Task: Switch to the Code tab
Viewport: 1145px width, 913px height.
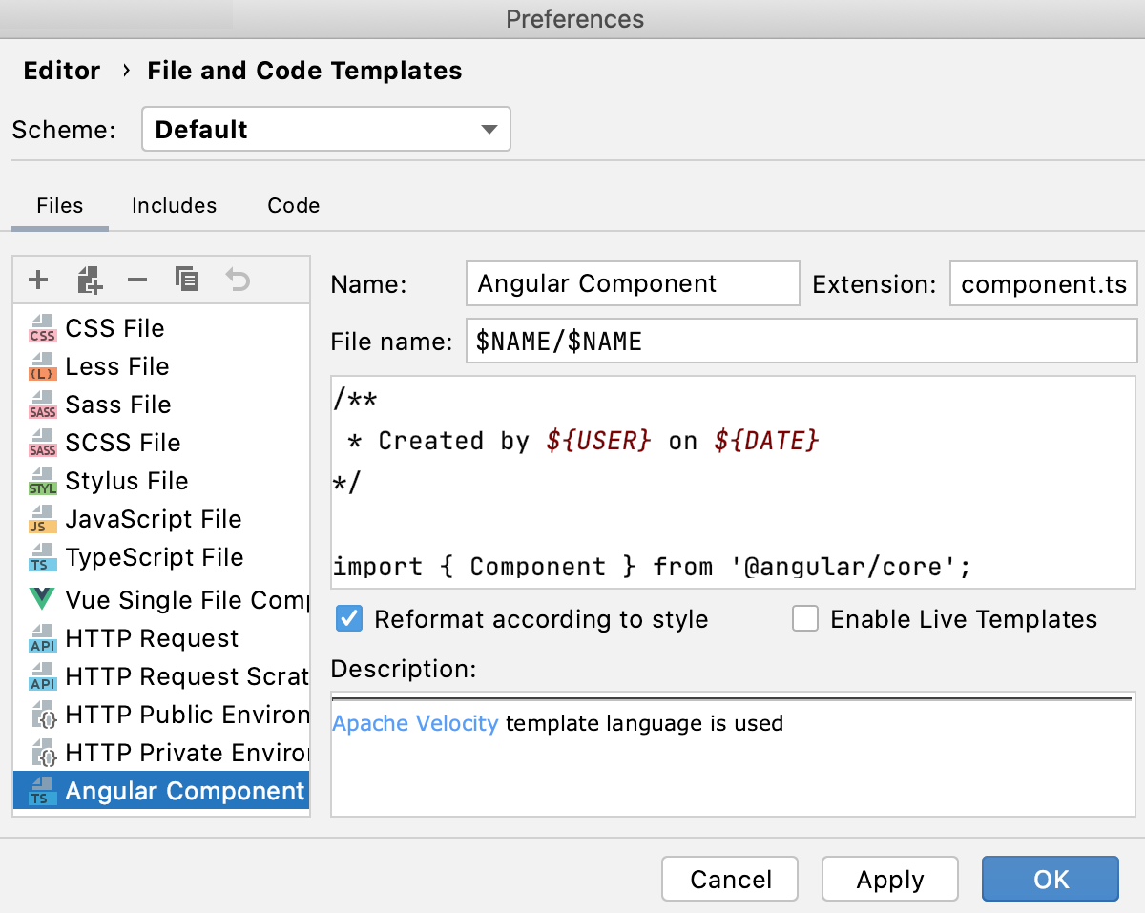Action: click(294, 205)
